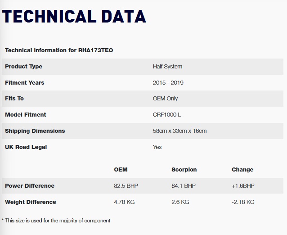Screen dimensions: 287x235
Task: Click the 2015 - 2019 value
Action: 168,82
